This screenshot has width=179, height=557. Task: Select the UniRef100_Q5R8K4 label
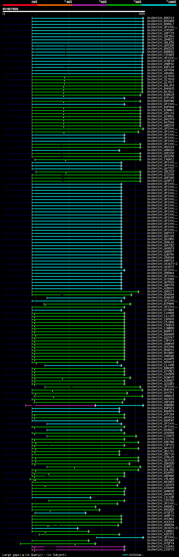tap(161, 273)
